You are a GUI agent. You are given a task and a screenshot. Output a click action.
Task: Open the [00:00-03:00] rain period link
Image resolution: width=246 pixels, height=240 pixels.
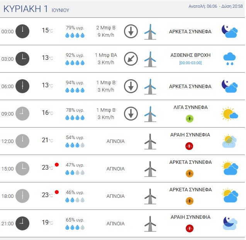point(190,63)
